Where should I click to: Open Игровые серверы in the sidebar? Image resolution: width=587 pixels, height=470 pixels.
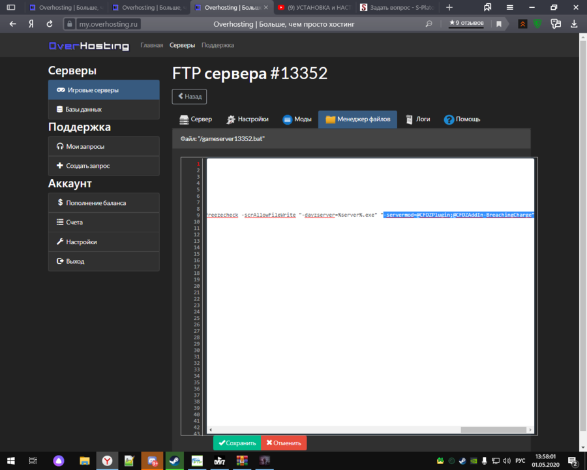(x=104, y=90)
